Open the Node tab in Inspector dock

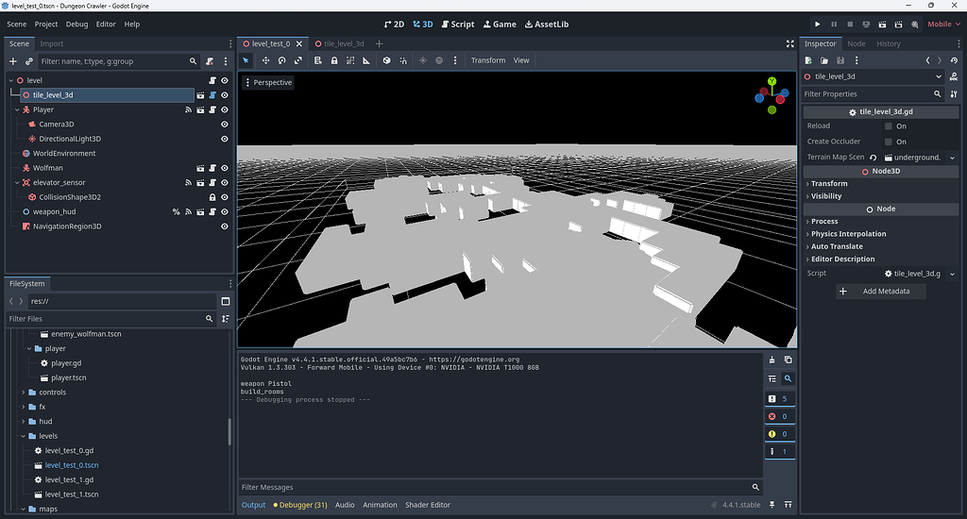click(x=856, y=43)
